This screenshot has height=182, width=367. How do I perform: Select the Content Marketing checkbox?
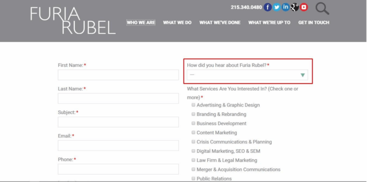pos(193,133)
